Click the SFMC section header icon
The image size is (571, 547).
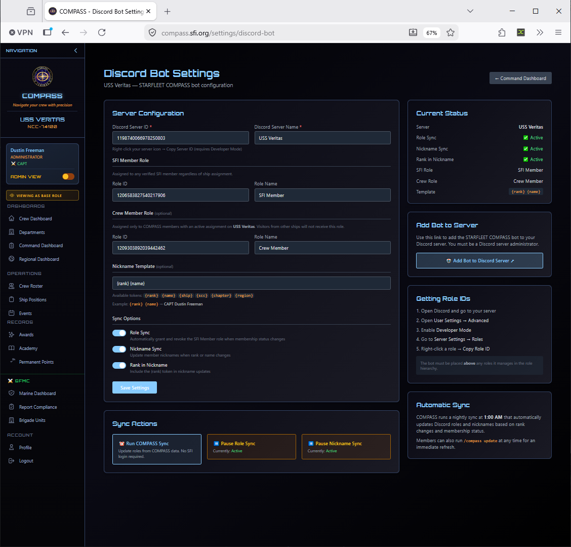tap(10, 381)
